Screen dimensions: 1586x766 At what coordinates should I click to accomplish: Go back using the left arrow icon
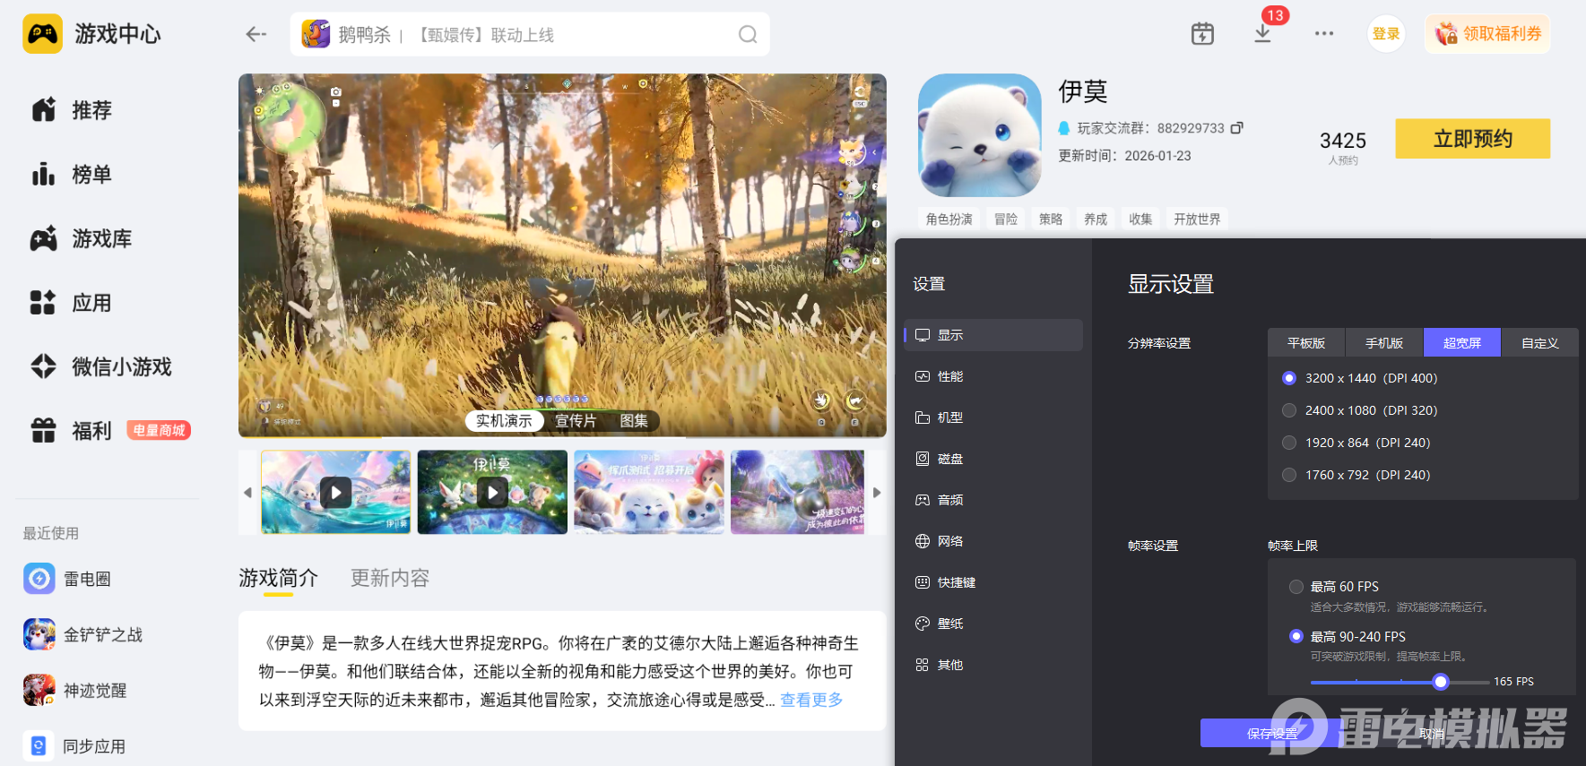[x=256, y=34]
